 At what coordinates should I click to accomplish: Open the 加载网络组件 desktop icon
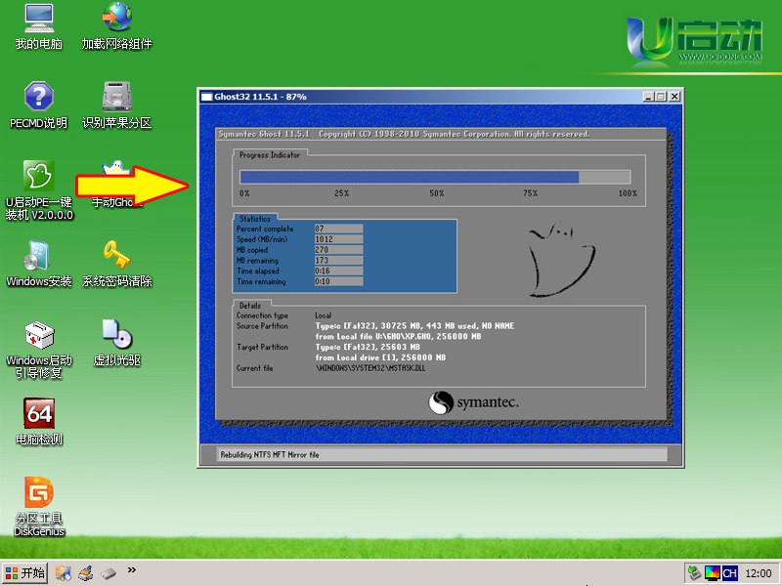pos(116,27)
